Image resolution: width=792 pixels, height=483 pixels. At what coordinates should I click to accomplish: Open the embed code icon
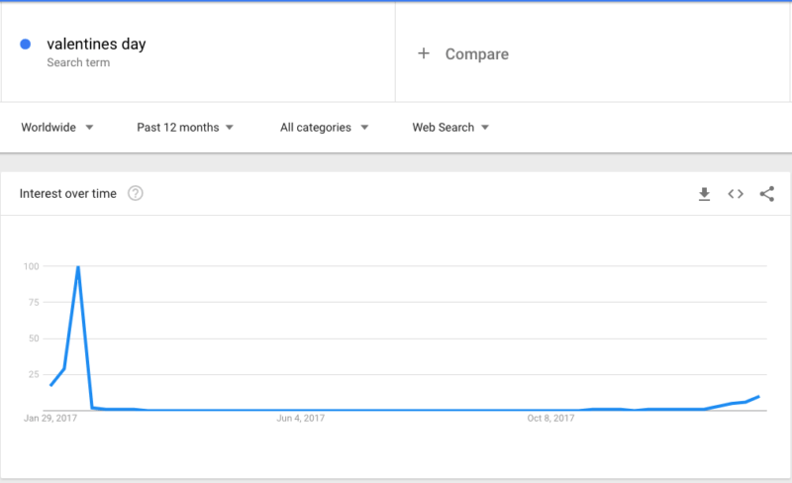coord(736,194)
